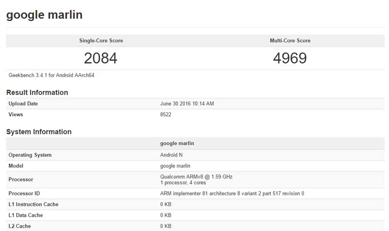The image size is (389, 231).
Task: Click 'Qualcomm ARMv8 @ 1.59 GHz' text
Action: click(x=196, y=177)
